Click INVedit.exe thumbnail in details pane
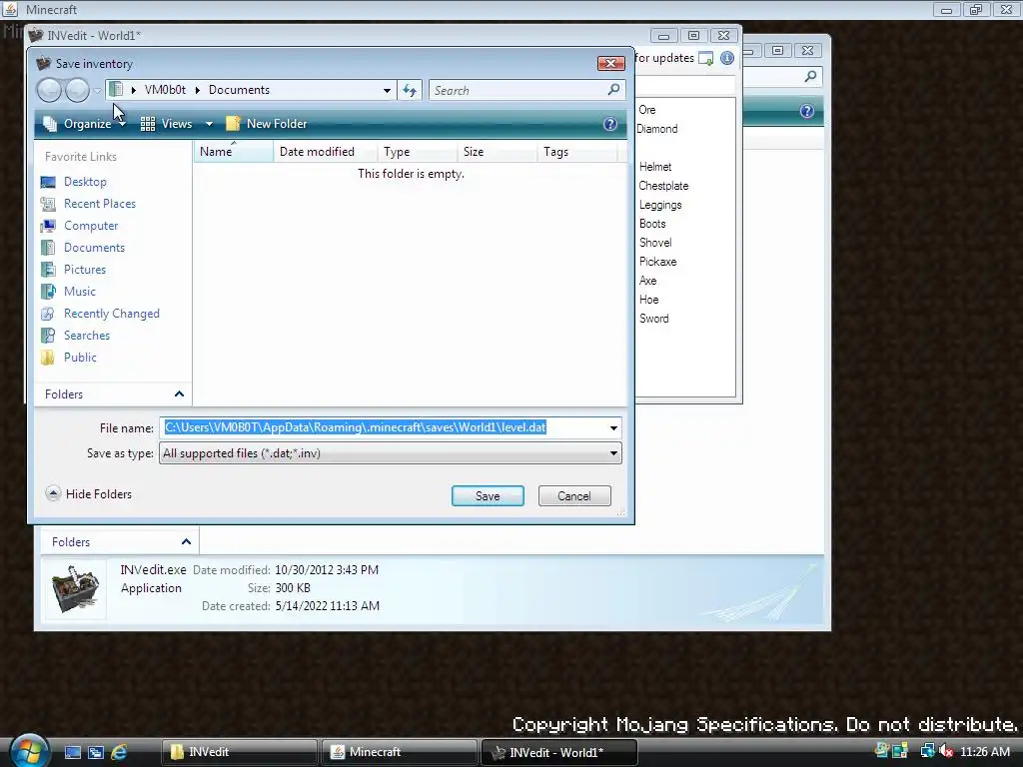1023x767 pixels. pos(75,589)
